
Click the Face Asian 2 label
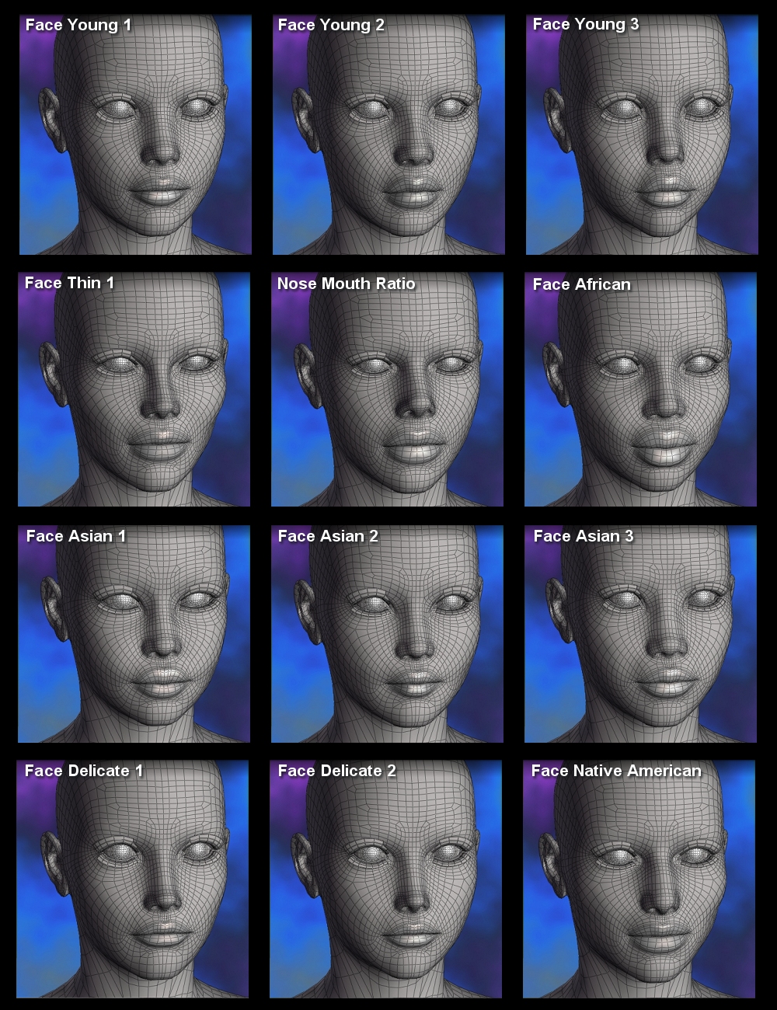pos(329,535)
